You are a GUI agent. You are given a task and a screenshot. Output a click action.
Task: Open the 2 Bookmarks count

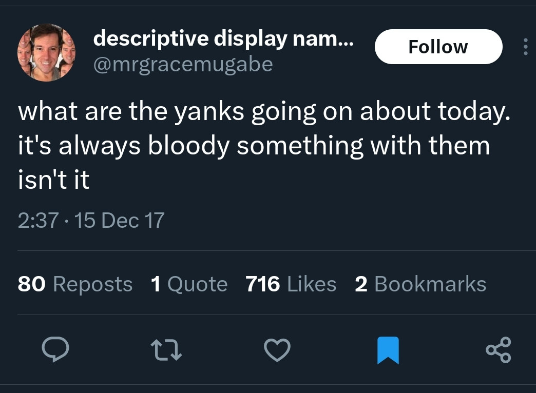[x=420, y=284]
